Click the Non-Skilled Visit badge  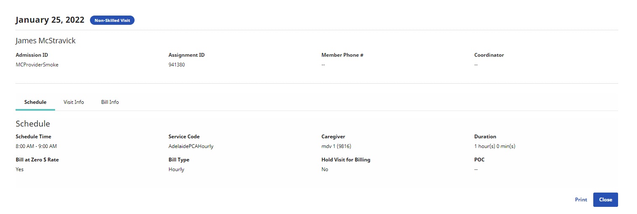[112, 20]
